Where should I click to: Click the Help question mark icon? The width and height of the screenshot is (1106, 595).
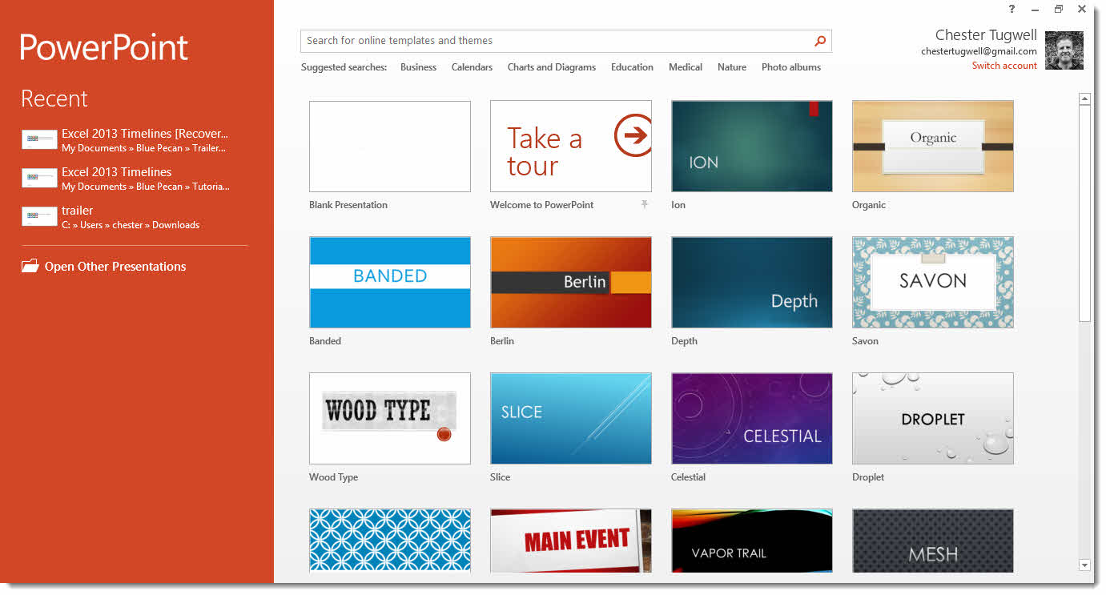tap(1011, 9)
